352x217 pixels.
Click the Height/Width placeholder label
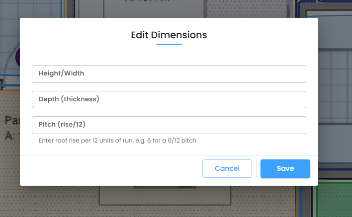coord(61,73)
